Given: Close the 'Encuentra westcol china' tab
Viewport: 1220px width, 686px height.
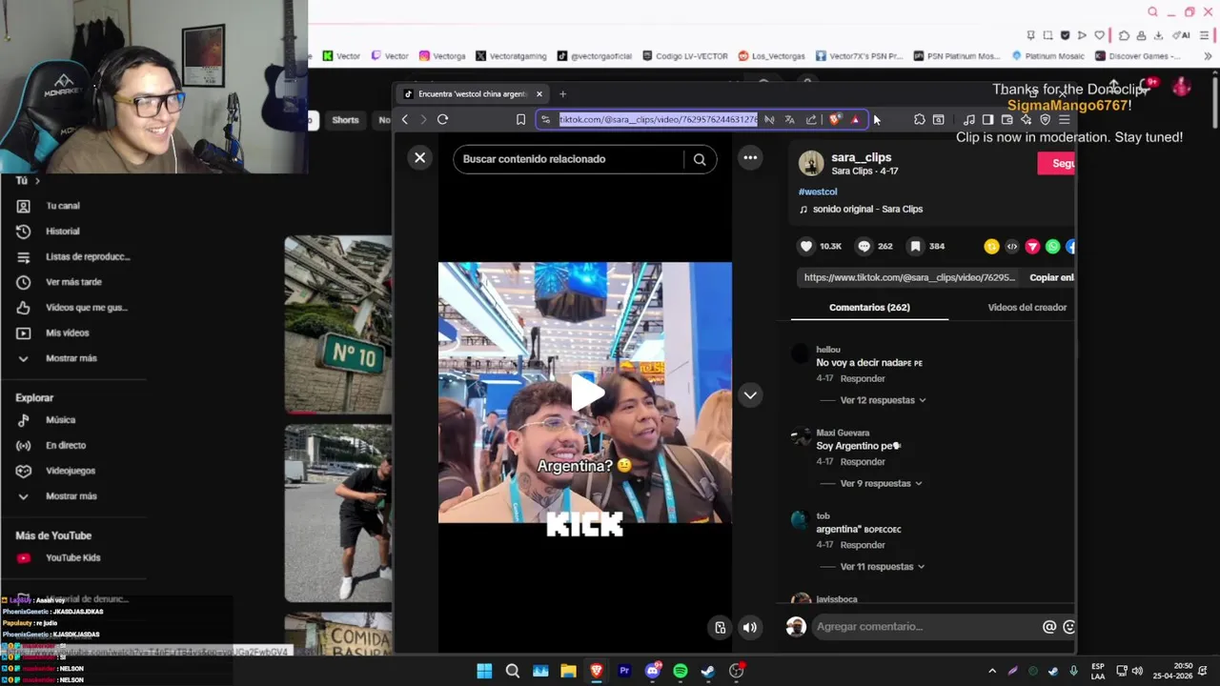Looking at the screenshot, I should (539, 93).
